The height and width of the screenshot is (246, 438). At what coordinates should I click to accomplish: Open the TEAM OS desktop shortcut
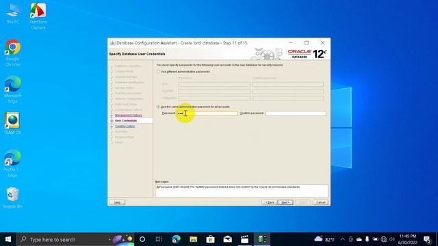coord(12,123)
